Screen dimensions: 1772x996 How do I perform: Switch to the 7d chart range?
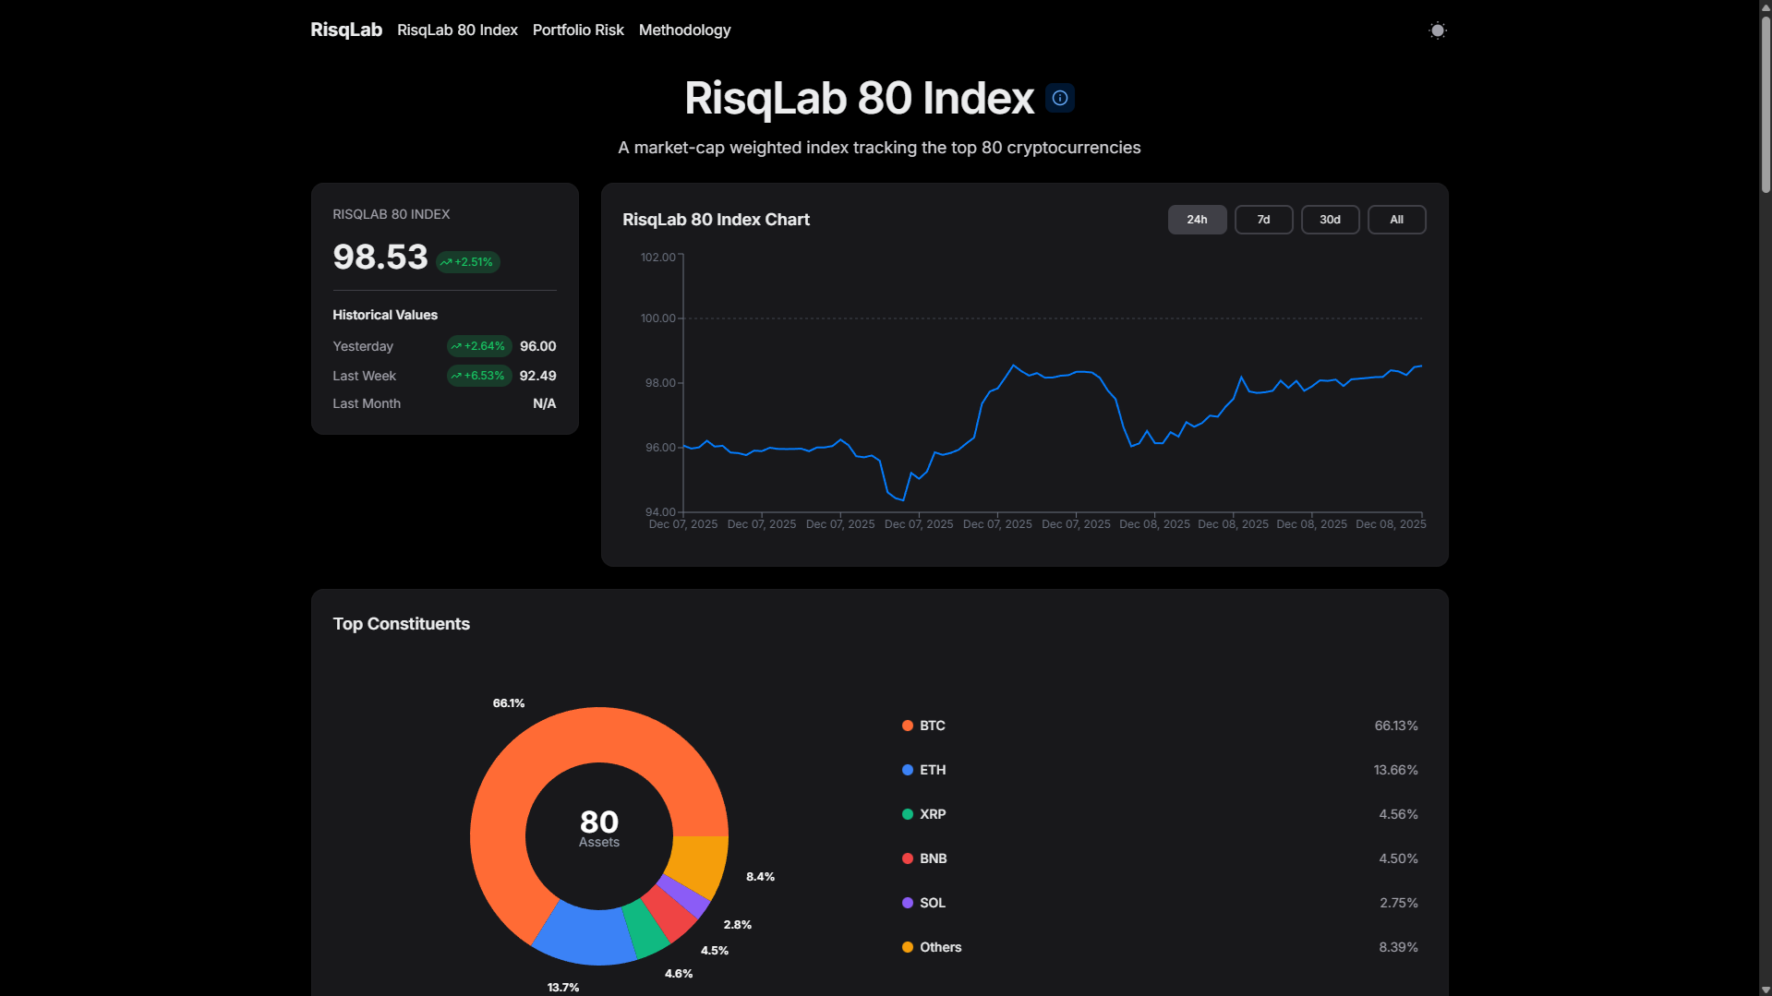[1263, 220]
